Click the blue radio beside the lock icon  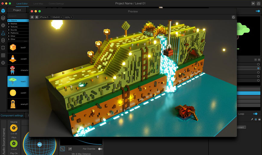(256, 119)
